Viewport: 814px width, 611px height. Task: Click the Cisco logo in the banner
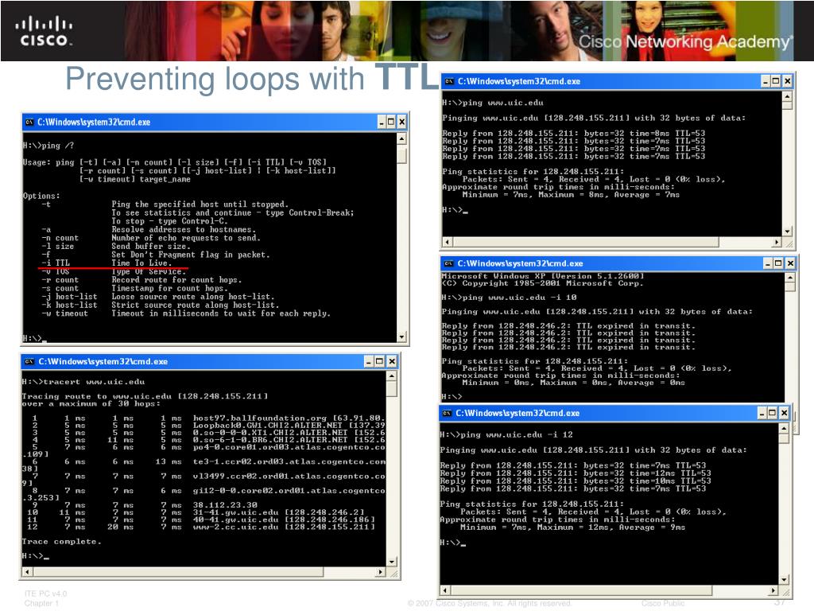(x=44, y=32)
